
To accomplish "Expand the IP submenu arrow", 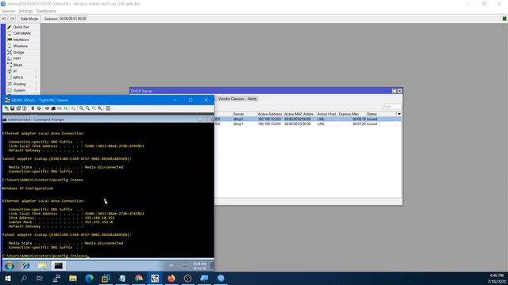I will (x=36, y=71).
